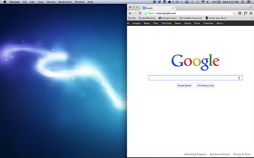
Task: Click the Chrome back arrow button
Action: (x=130, y=13)
